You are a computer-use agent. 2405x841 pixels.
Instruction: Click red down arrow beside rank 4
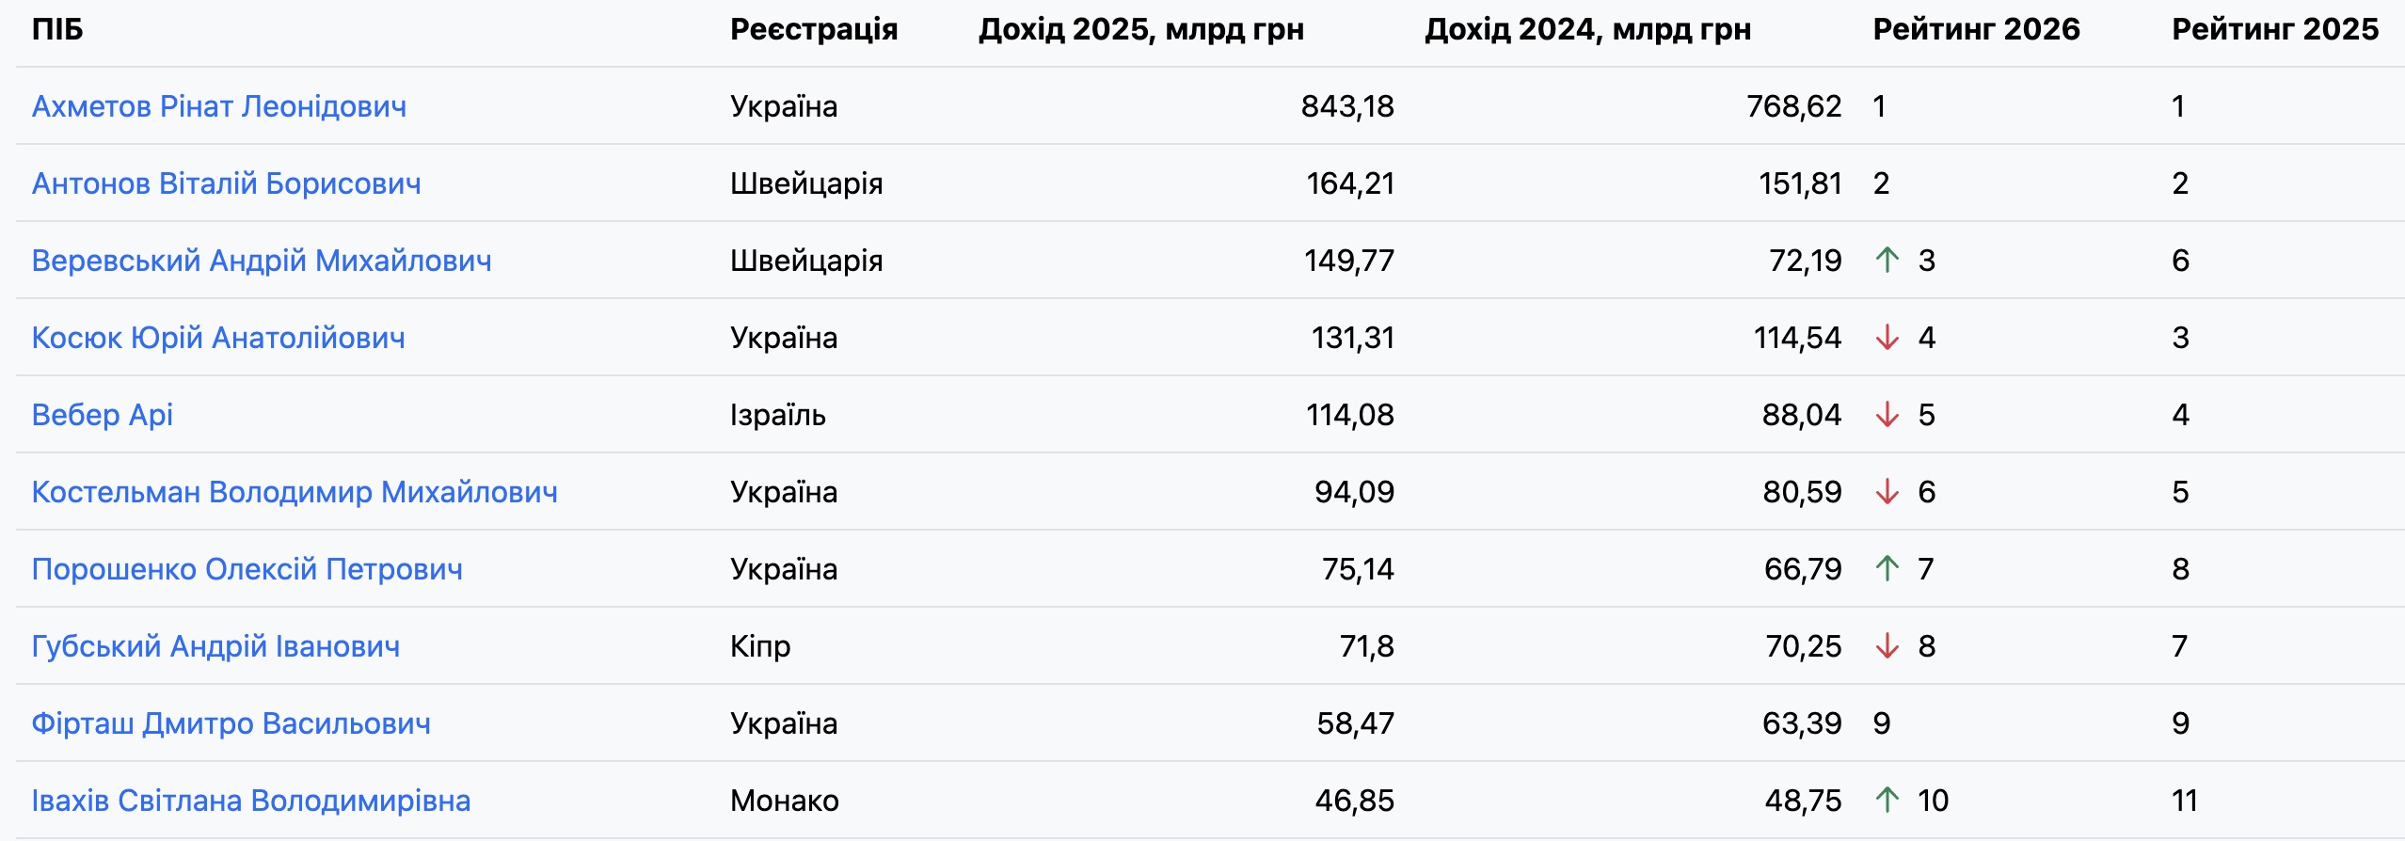point(1887,337)
